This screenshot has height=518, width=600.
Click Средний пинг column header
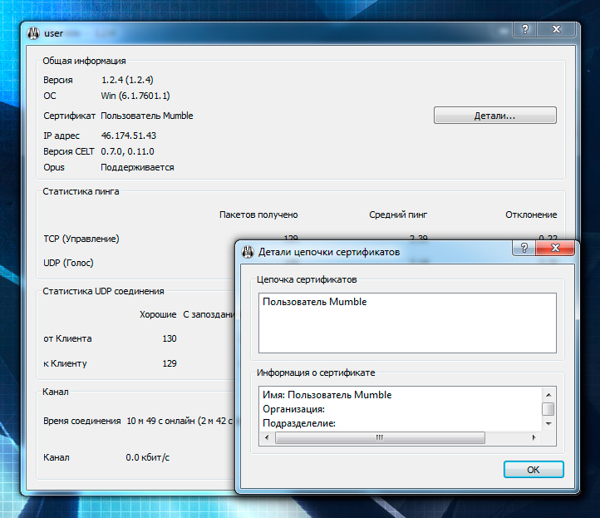[398, 215]
